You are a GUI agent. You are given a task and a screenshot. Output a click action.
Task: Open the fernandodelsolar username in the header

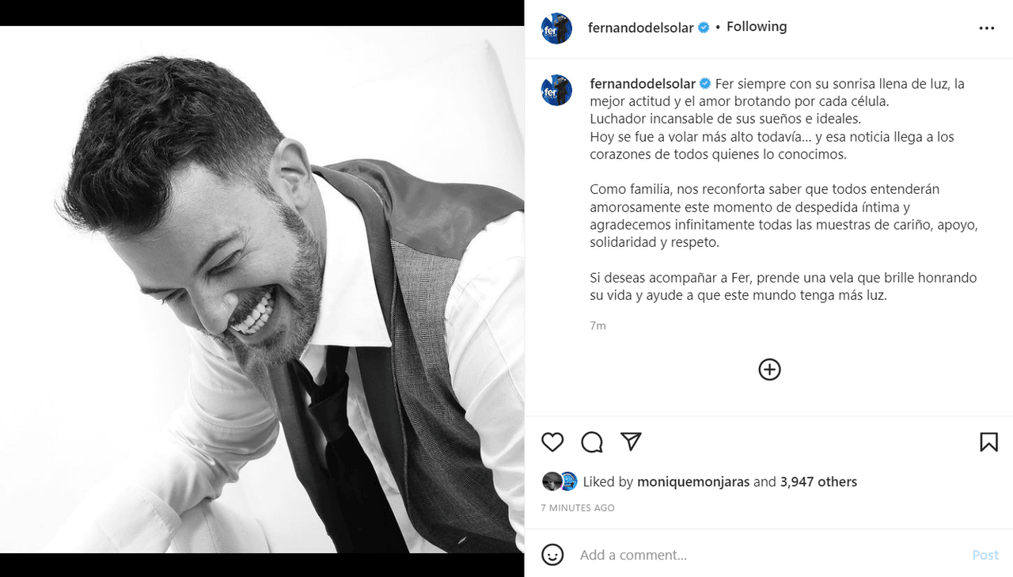[643, 26]
